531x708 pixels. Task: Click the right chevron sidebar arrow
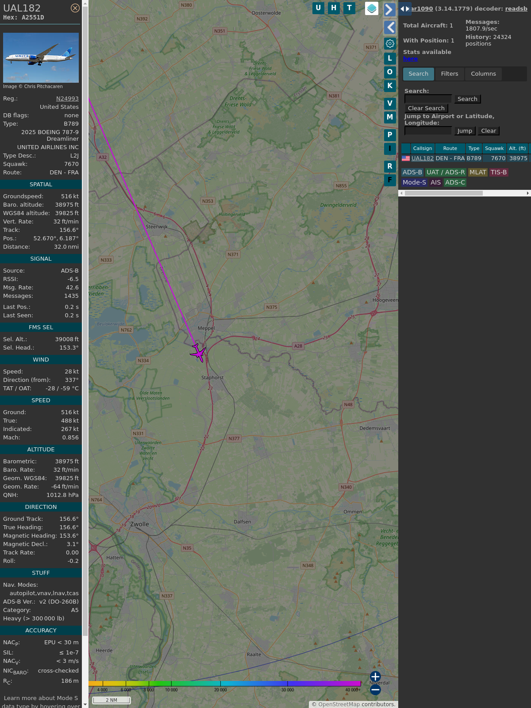pyautogui.click(x=389, y=9)
